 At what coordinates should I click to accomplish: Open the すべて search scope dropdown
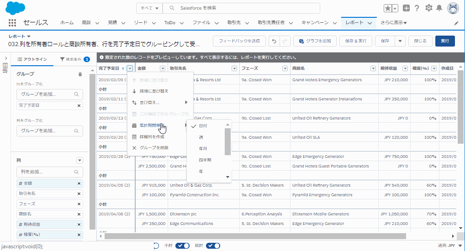pos(149,8)
